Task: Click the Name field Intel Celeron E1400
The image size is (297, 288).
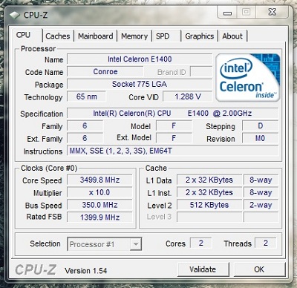Action: click(140, 59)
